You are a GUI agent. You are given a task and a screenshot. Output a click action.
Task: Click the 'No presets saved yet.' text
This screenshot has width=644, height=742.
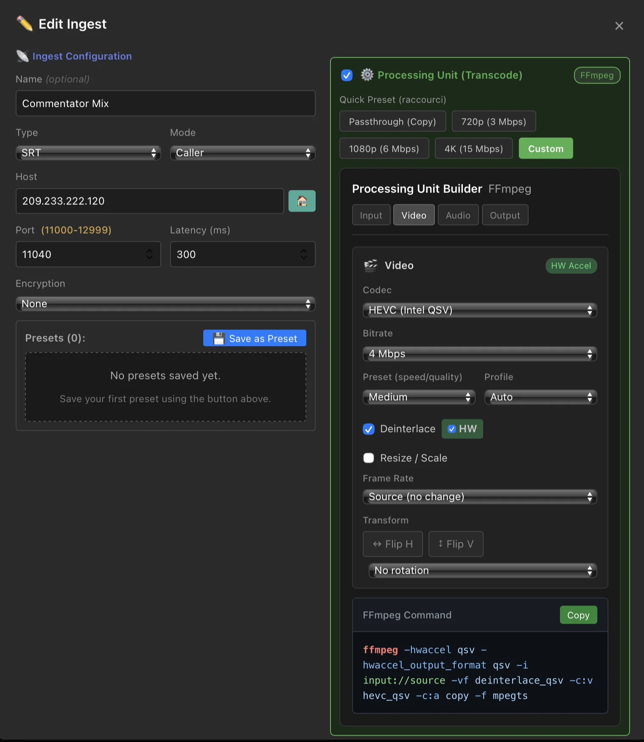165,376
